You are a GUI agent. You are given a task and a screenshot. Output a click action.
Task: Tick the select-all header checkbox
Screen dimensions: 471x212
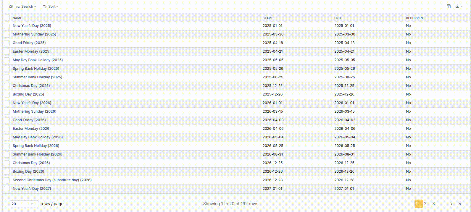click(7, 18)
